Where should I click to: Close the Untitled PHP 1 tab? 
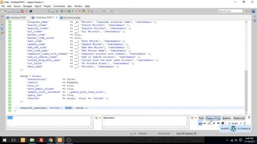[x=57, y=17]
